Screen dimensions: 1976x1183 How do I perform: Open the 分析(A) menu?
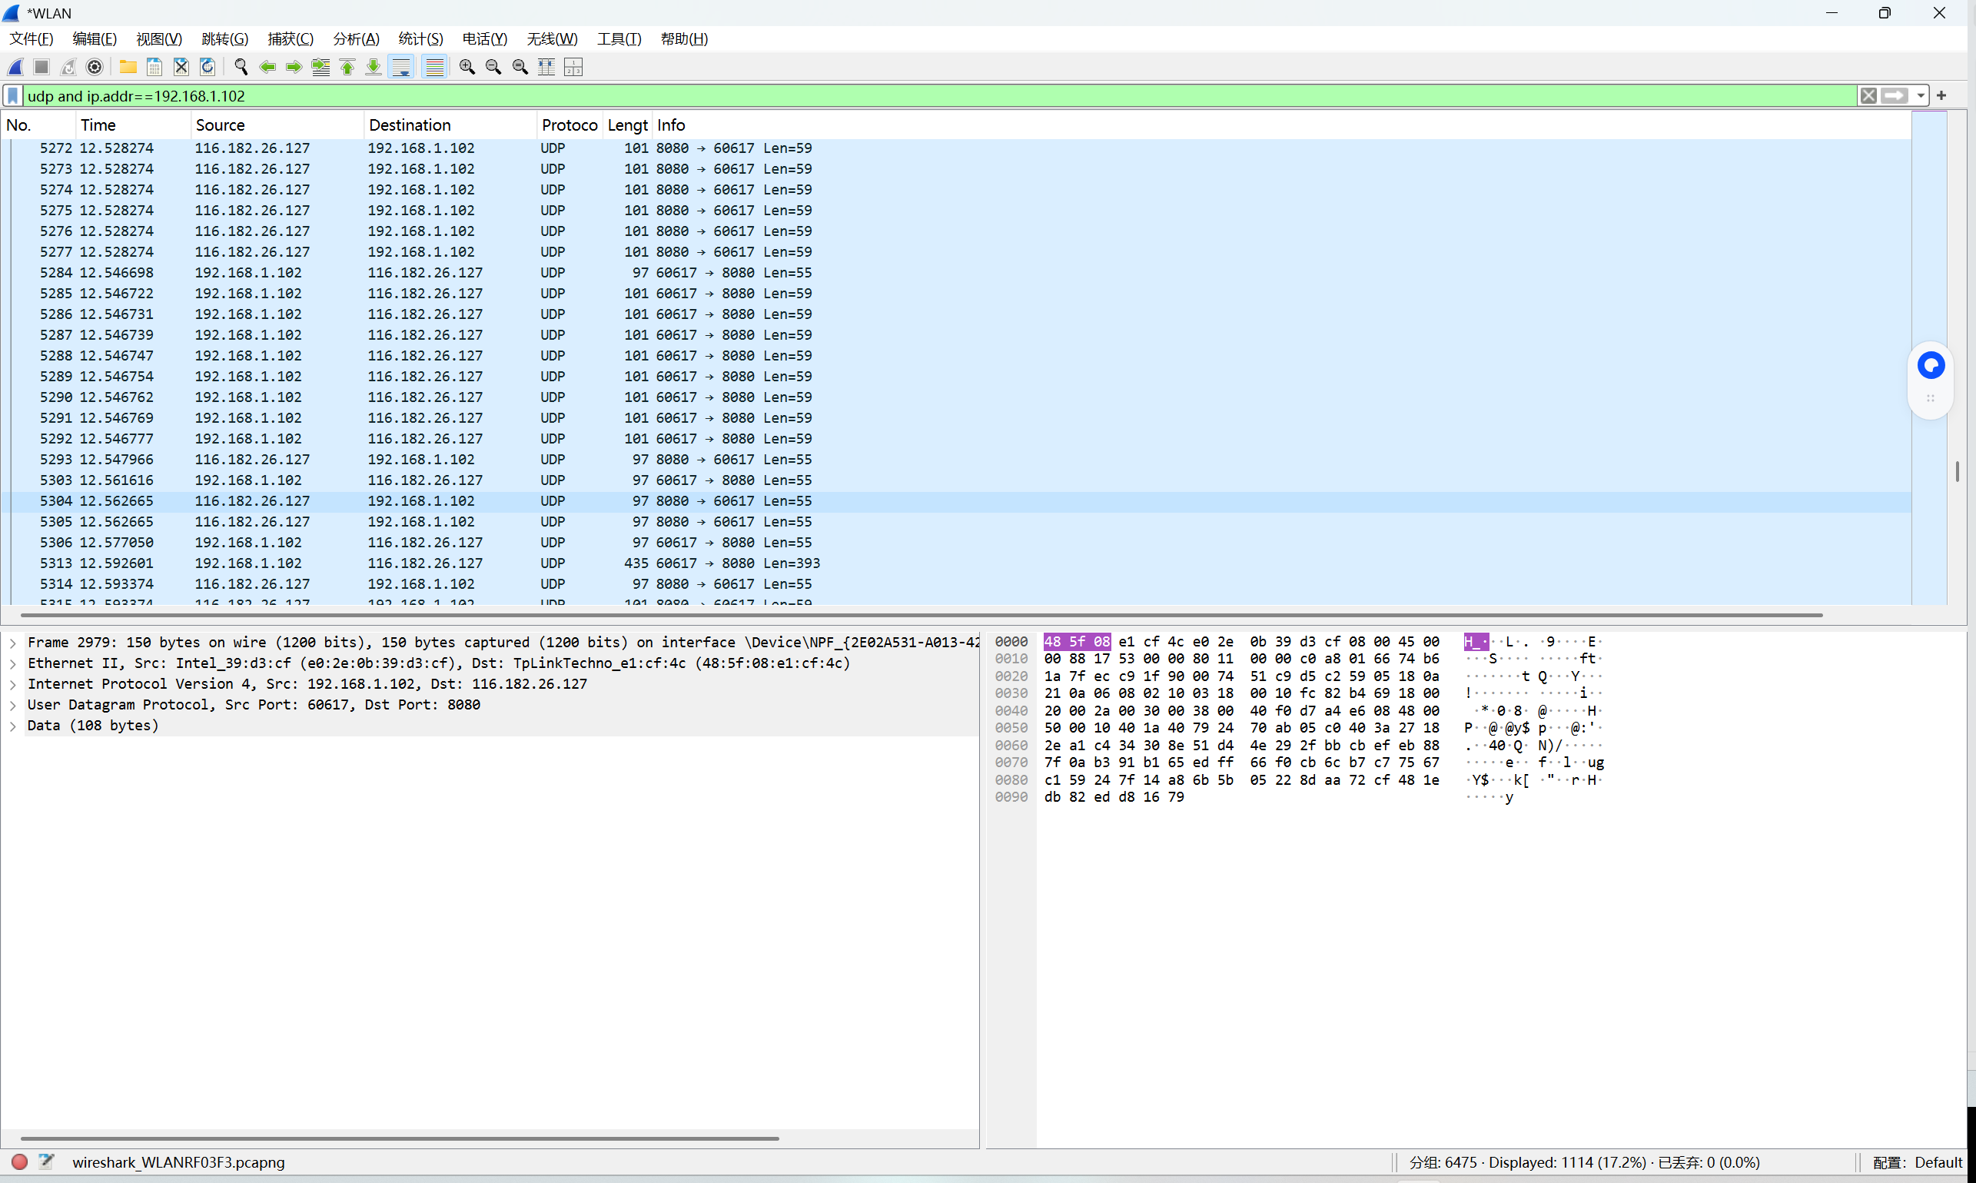(356, 38)
